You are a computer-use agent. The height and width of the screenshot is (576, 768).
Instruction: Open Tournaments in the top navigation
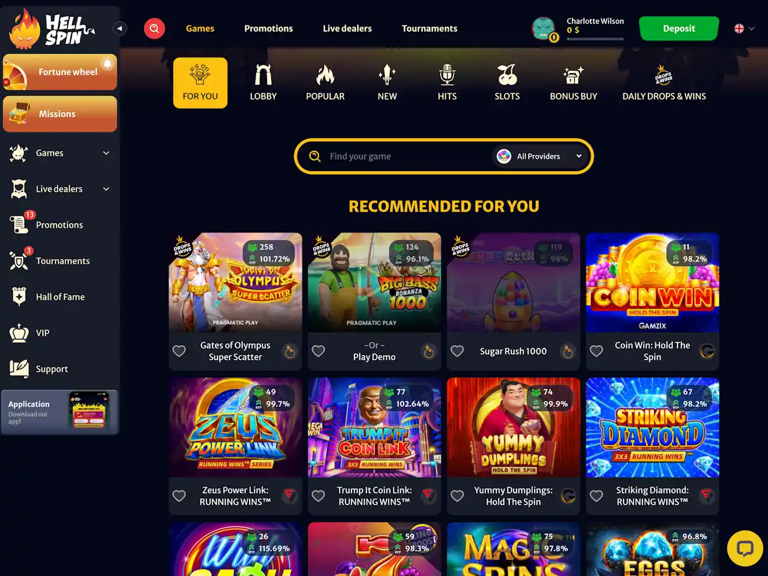click(x=430, y=28)
